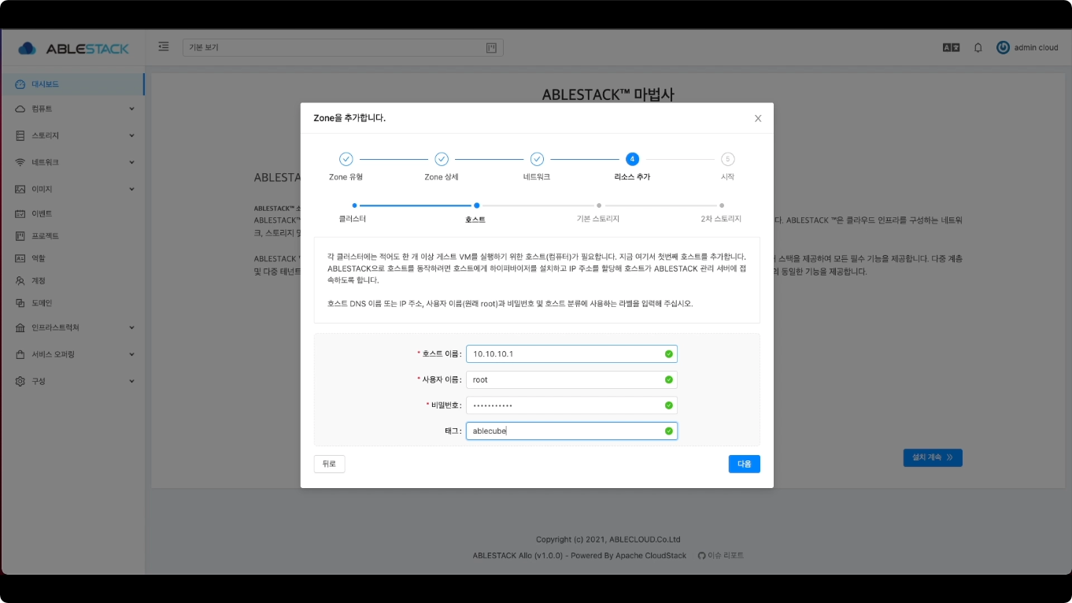
Task: Click the 비밀번호 input field
Action: pyautogui.click(x=571, y=405)
